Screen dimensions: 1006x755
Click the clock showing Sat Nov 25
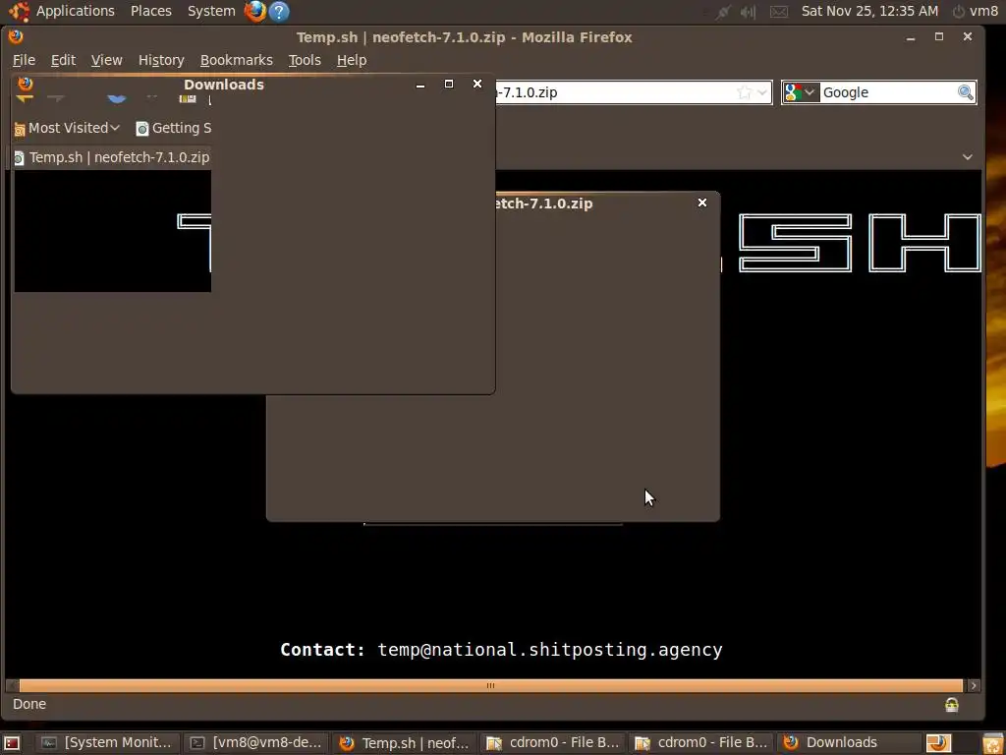(x=869, y=11)
